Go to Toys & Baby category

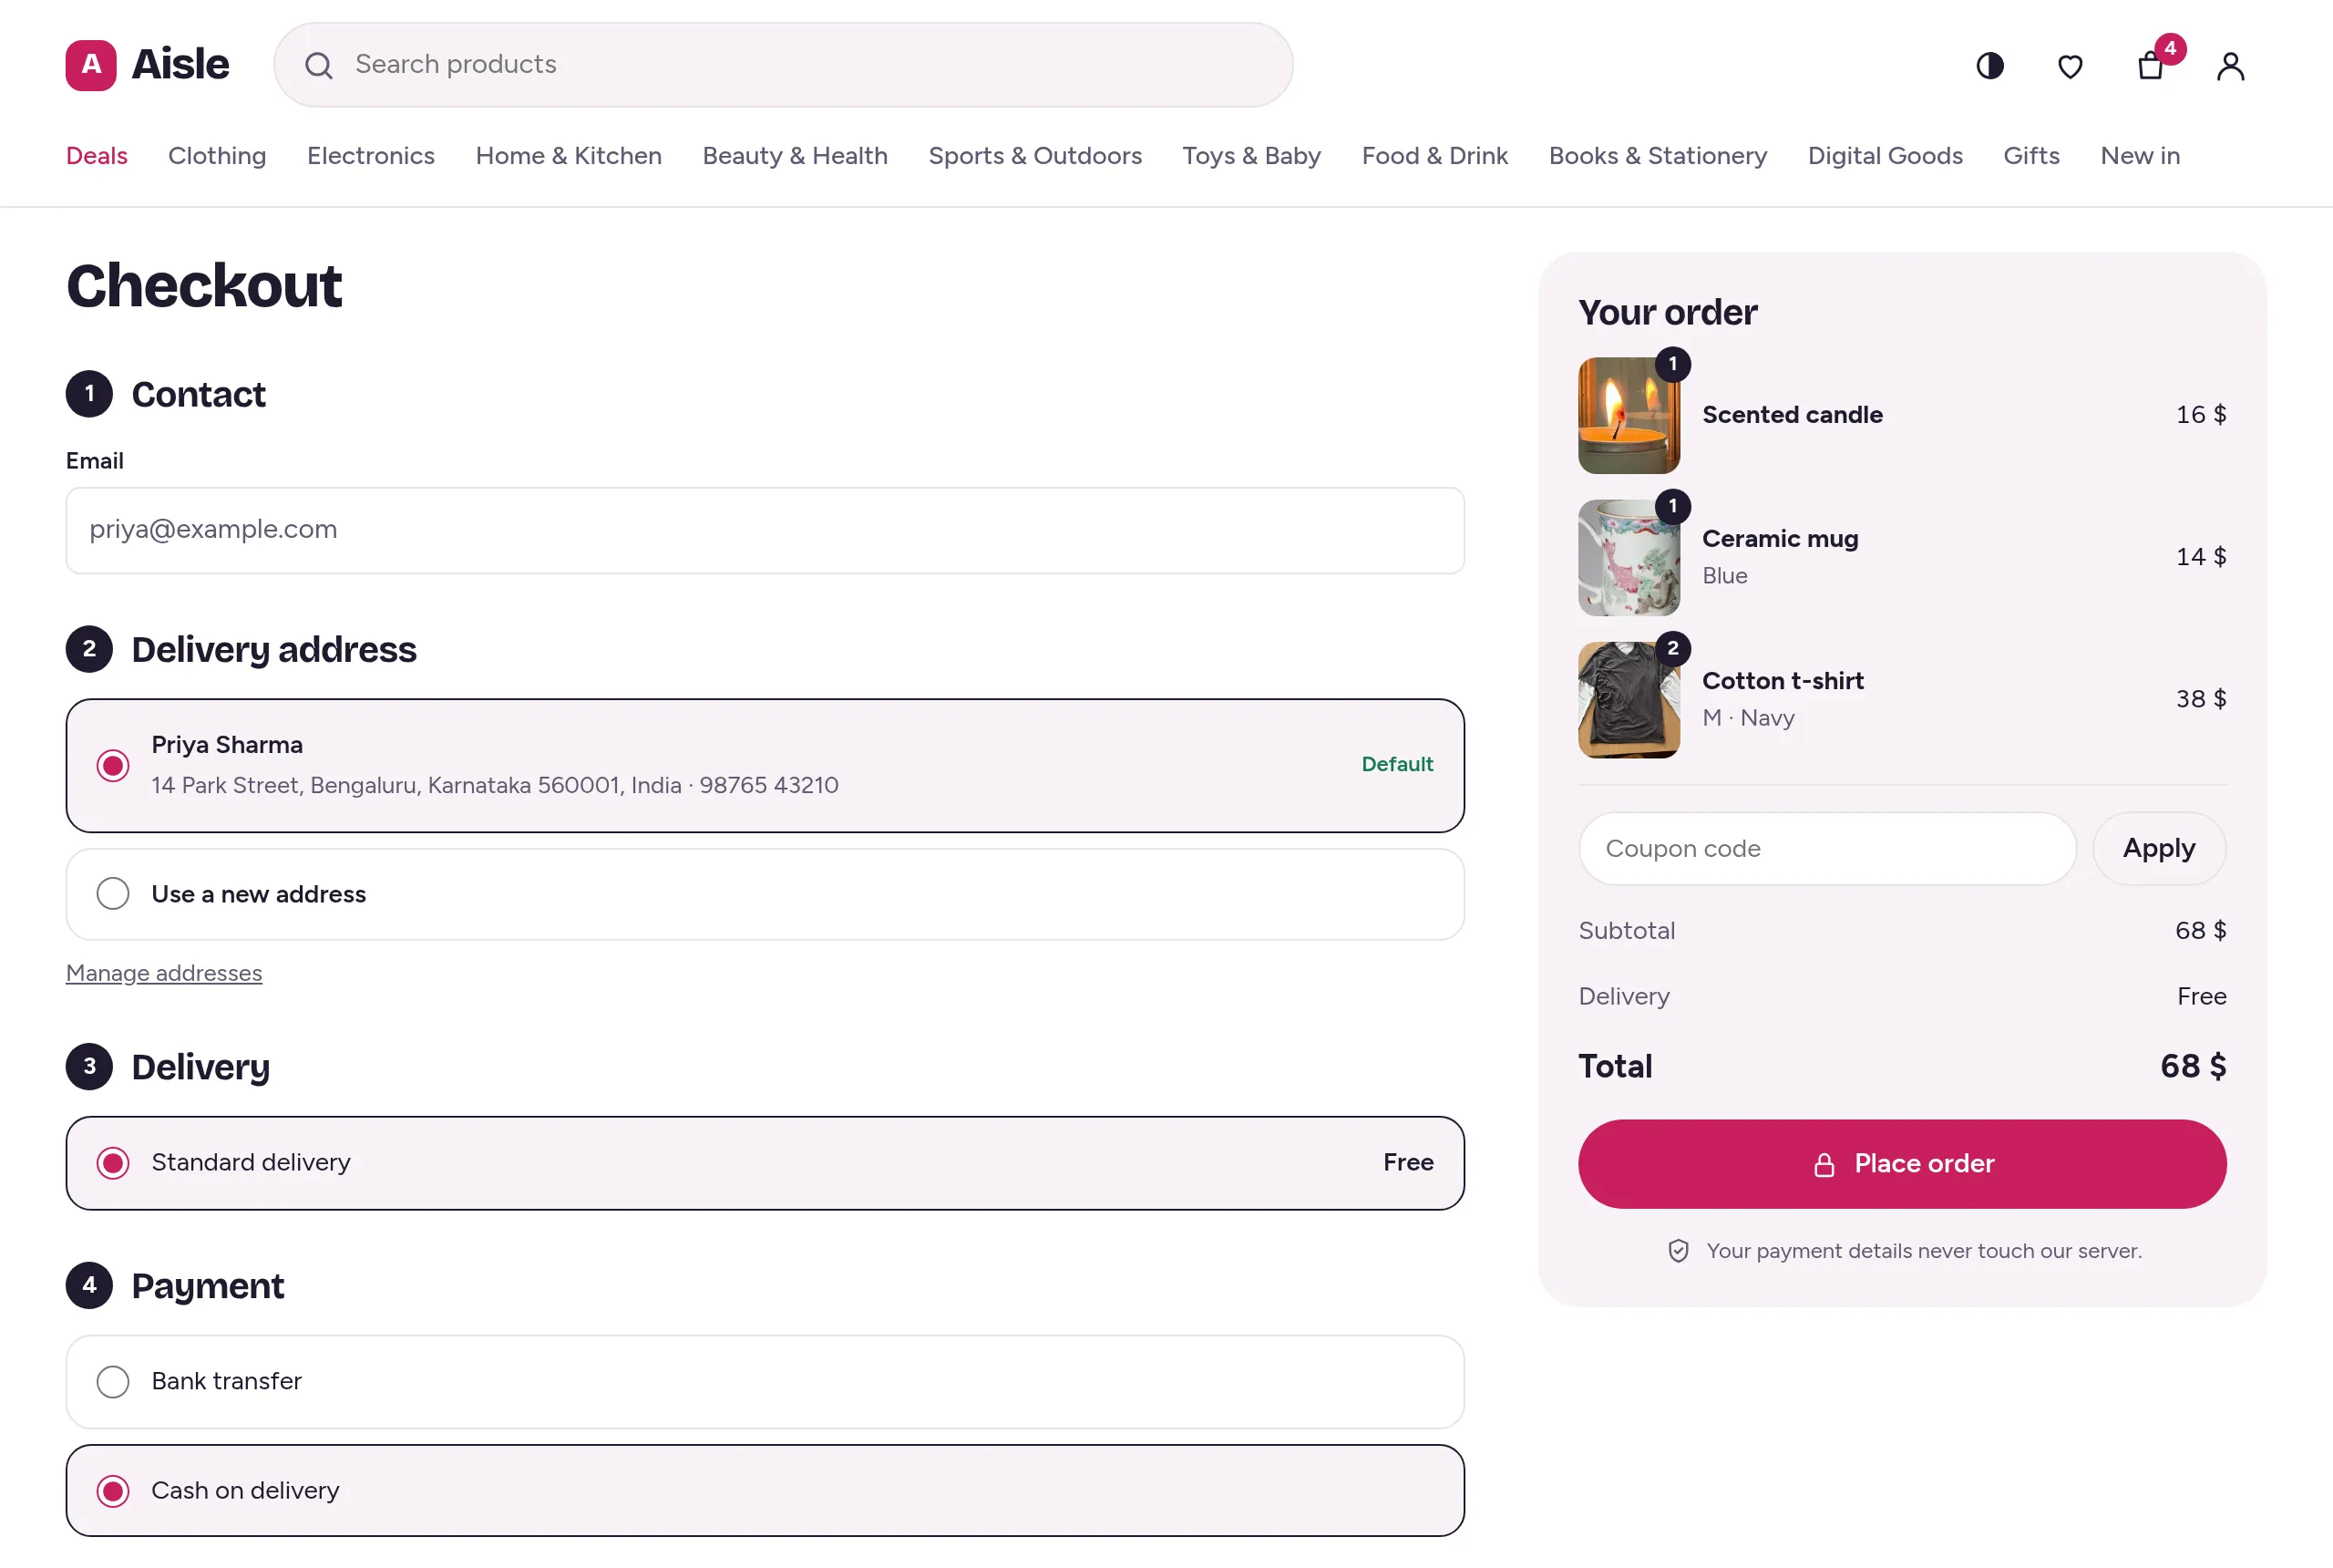pyautogui.click(x=1251, y=156)
